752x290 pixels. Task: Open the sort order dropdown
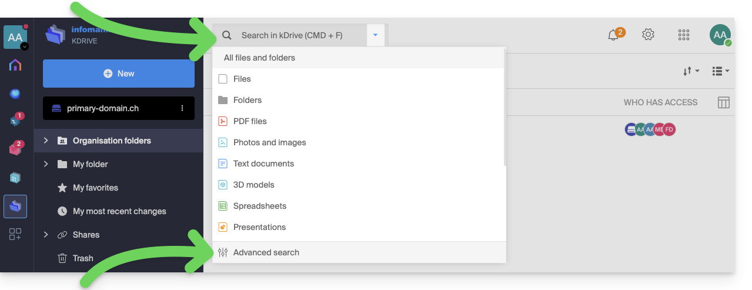click(691, 71)
